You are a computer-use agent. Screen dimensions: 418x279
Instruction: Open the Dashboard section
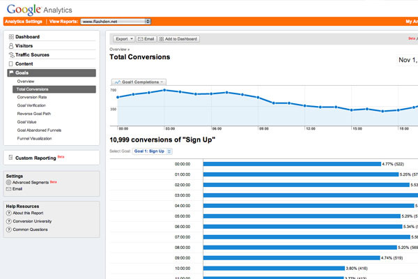tap(27, 37)
